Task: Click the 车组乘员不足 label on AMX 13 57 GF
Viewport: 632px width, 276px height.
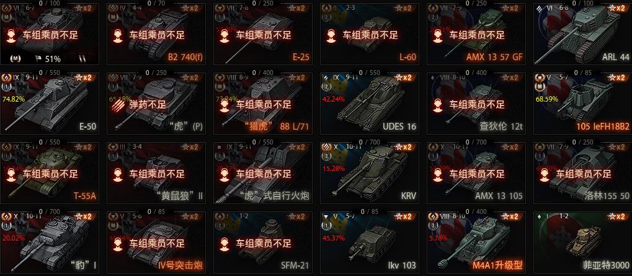Action: pyautogui.click(x=477, y=35)
